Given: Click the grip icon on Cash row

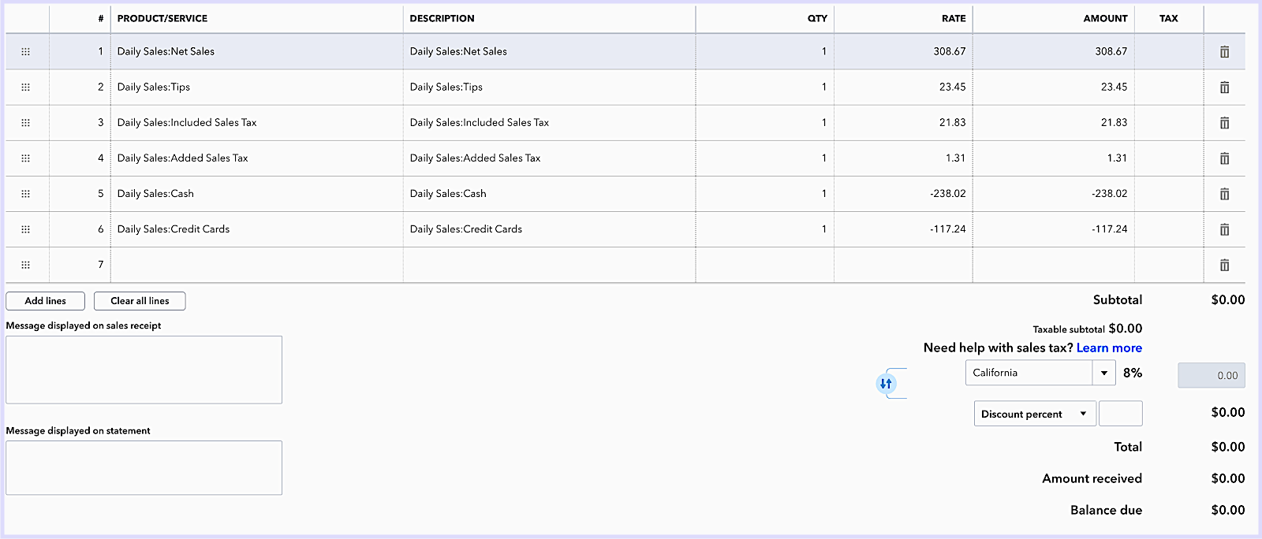Looking at the screenshot, I should tap(25, 194).
